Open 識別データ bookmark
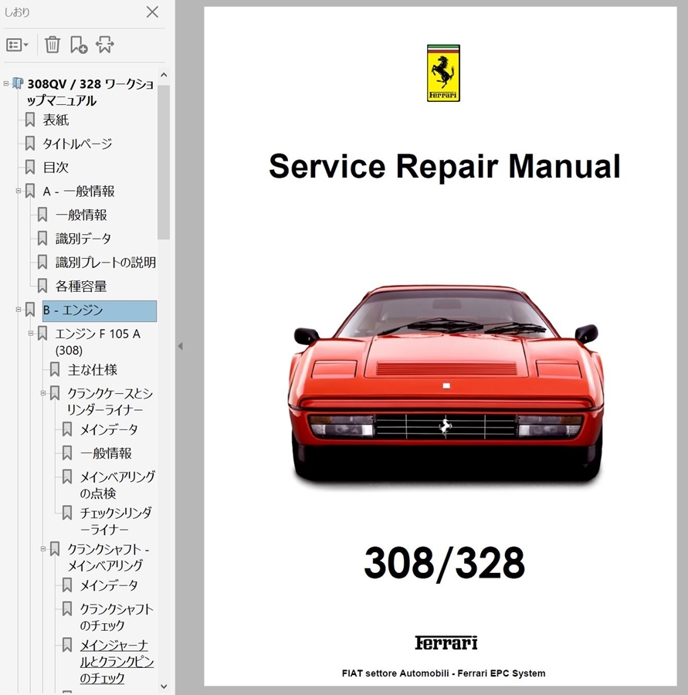The height and width of the screenshot is (695, 688). [x=83, y=239]
